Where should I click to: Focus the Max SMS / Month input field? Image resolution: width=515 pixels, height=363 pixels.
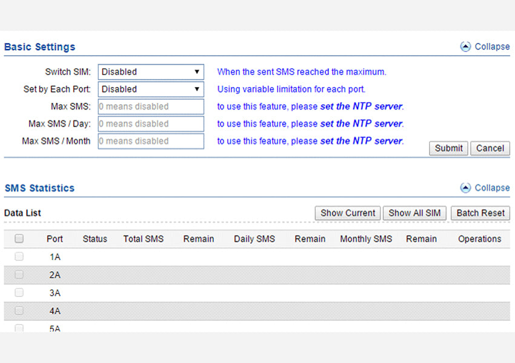tap(151, 141)
